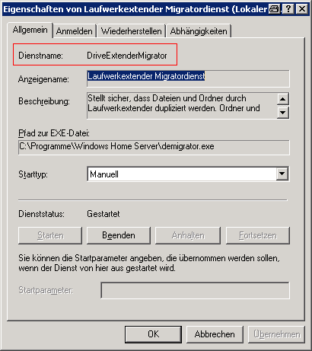
Task: Click the Abbrechen button
Action: tap(215, 334)
